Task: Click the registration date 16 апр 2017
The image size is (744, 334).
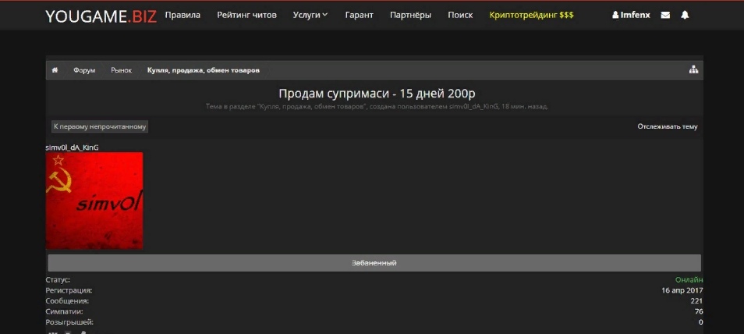Action: (x=682, y=290)
